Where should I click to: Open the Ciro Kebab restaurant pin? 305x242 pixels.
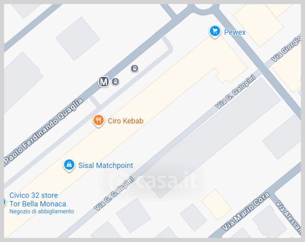(98, 121)
